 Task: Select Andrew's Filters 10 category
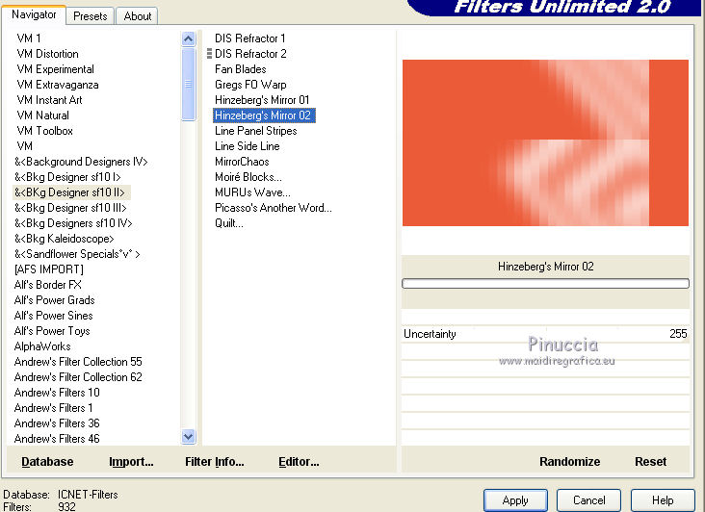57,393
